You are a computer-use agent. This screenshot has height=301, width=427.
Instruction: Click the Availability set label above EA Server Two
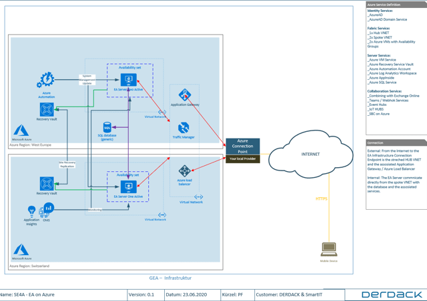coord(130,67)
